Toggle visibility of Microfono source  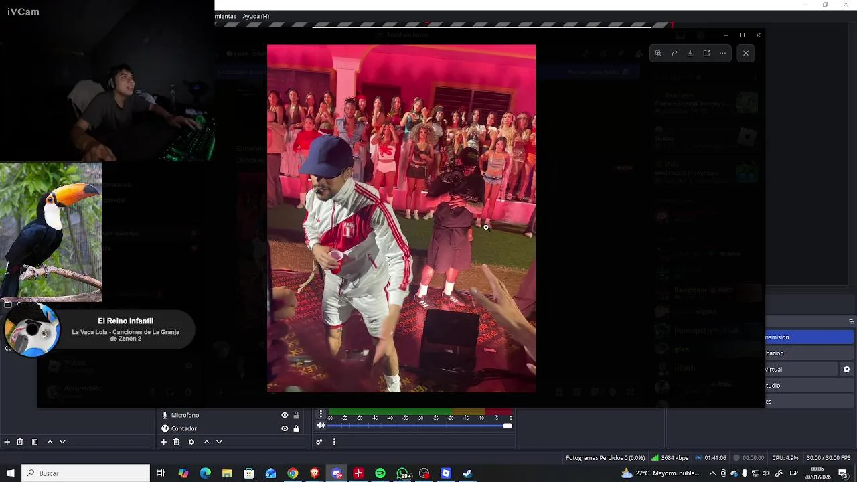tap(285, 415)
